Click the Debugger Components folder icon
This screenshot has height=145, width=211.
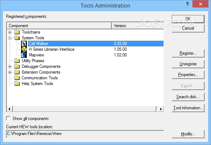(x=17, y=66)
